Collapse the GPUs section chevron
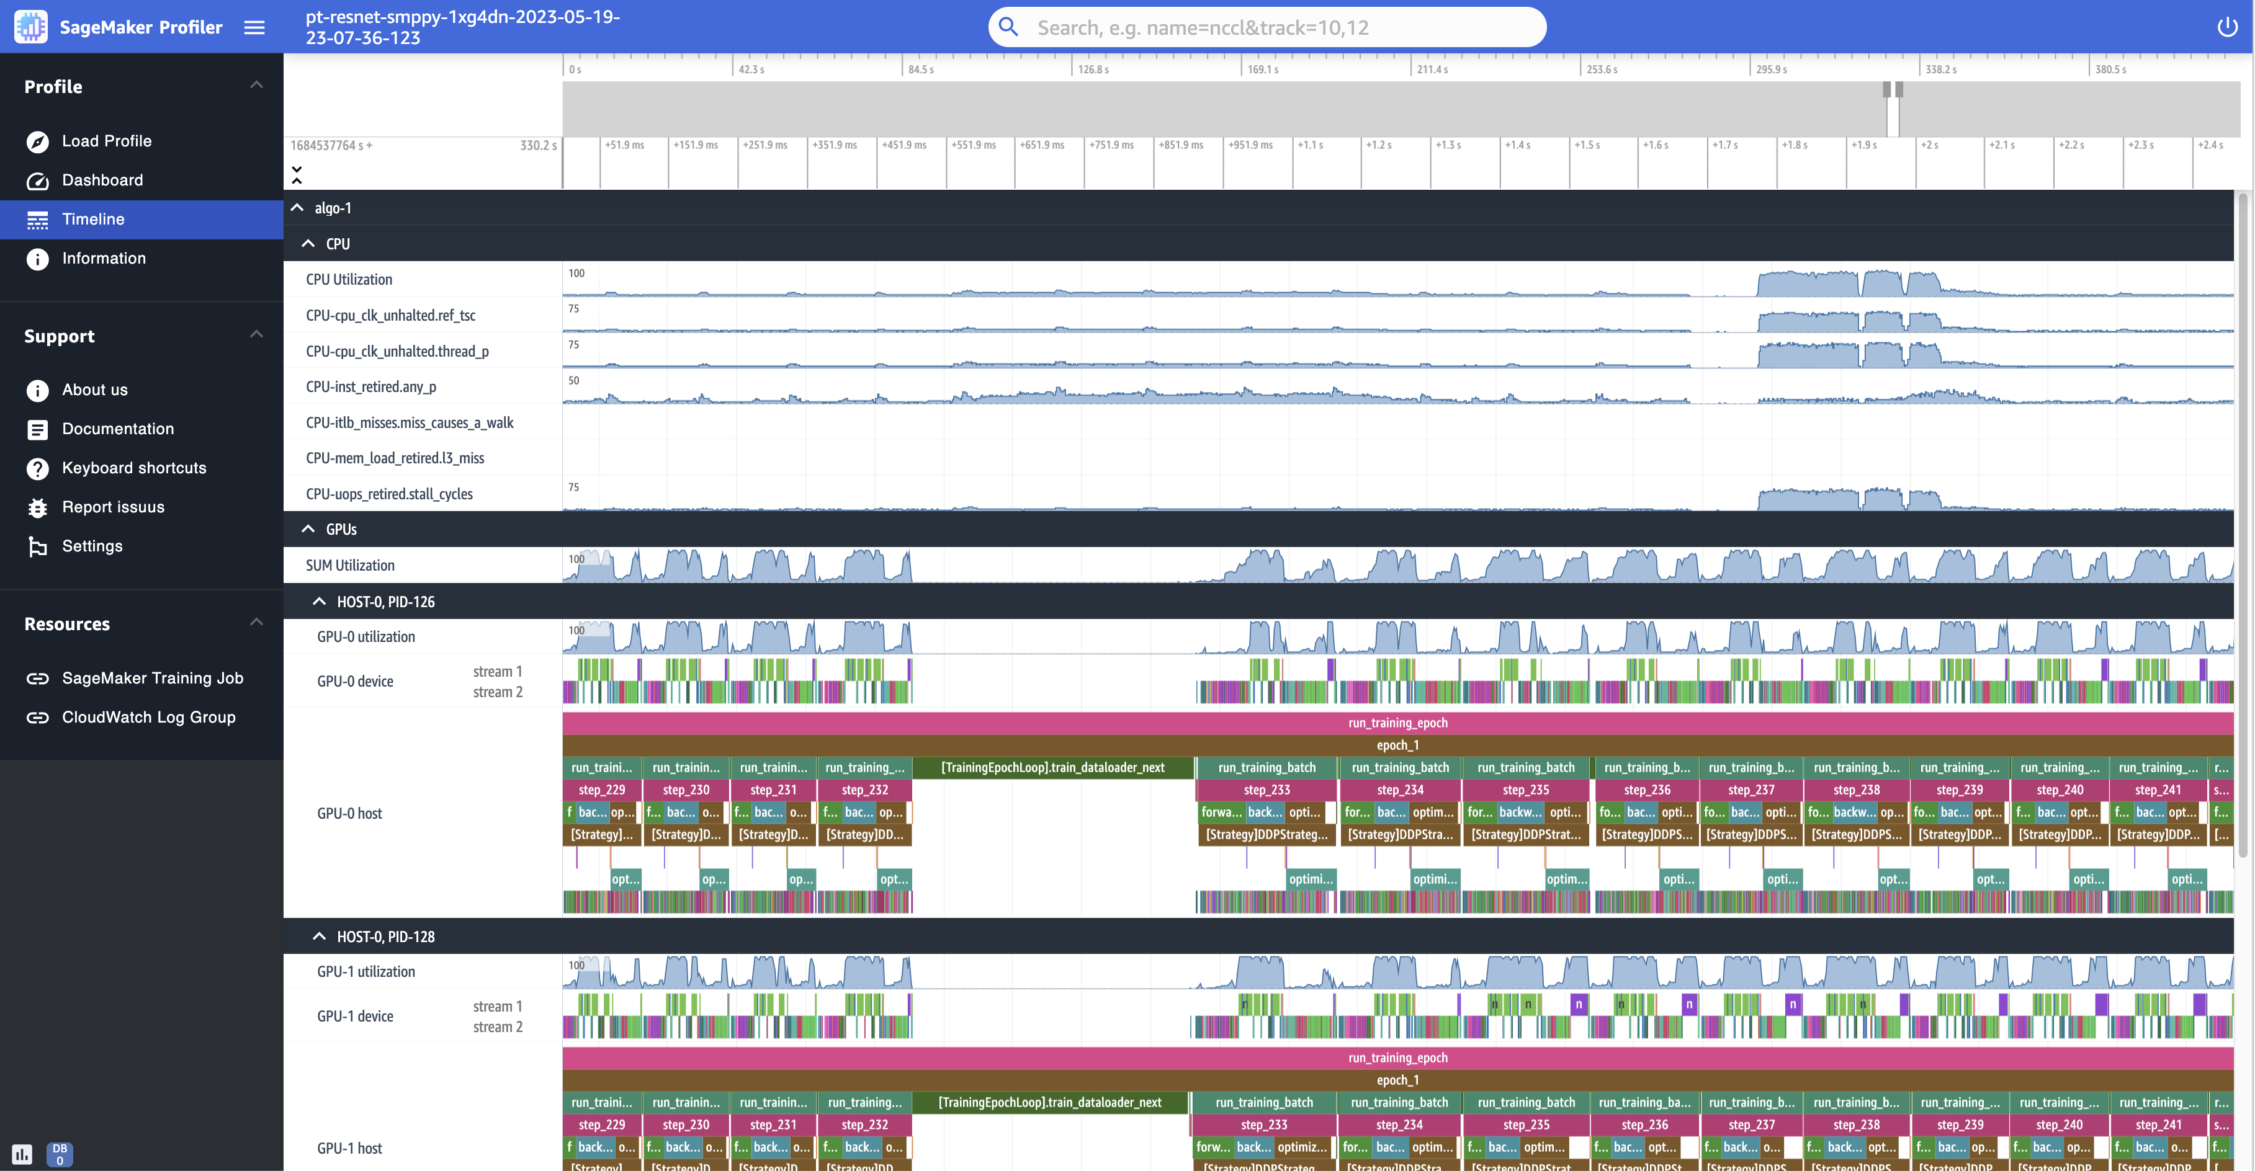This screenshot has height=1171, width=2255. point(307,529)
